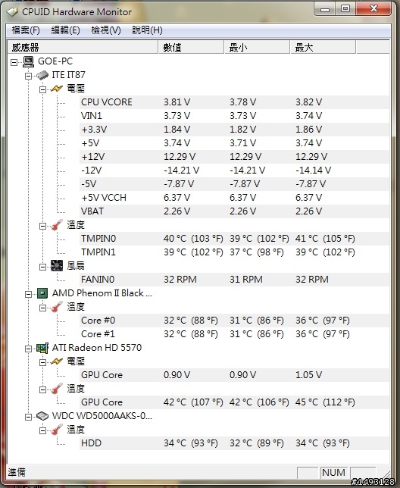Screen dimensions: 400x488
Task: Click the voltage lightning icon under ATI Radeon
Action: 57,361
